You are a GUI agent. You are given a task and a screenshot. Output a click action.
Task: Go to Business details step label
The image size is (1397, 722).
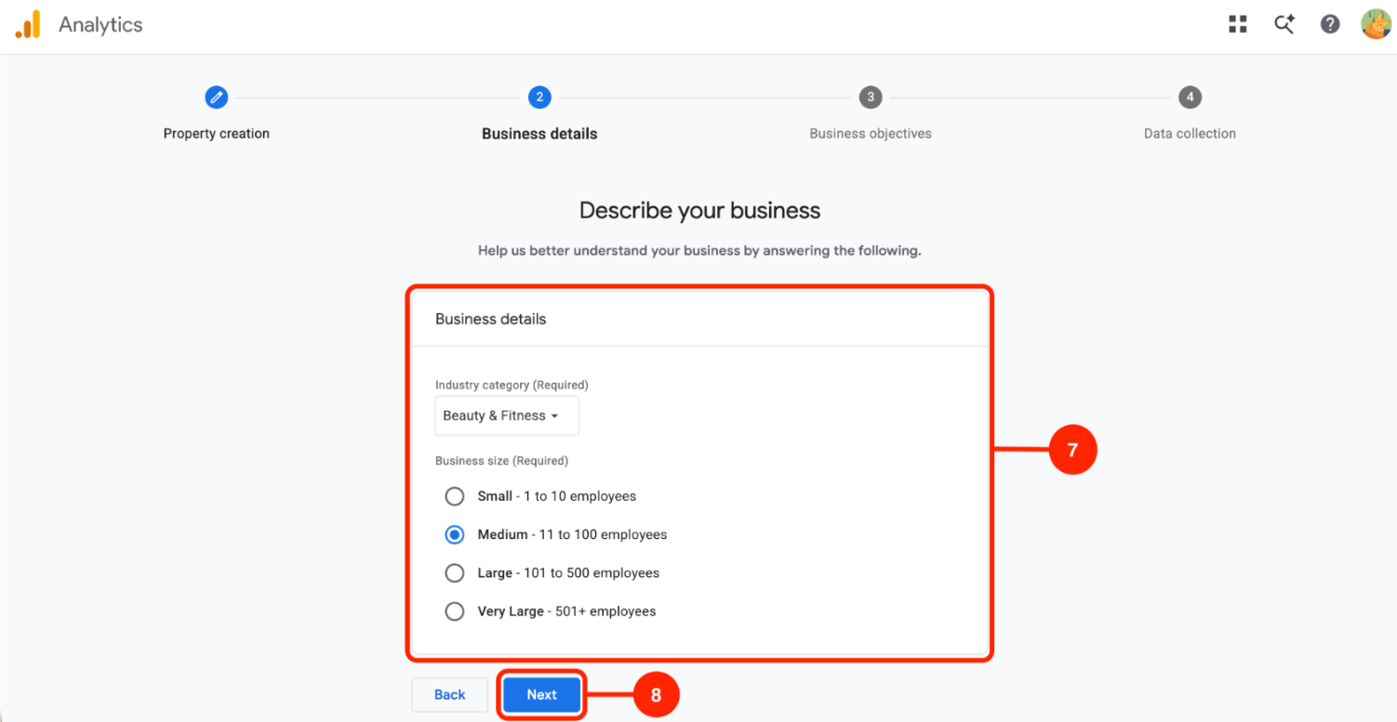click(539, 134)
